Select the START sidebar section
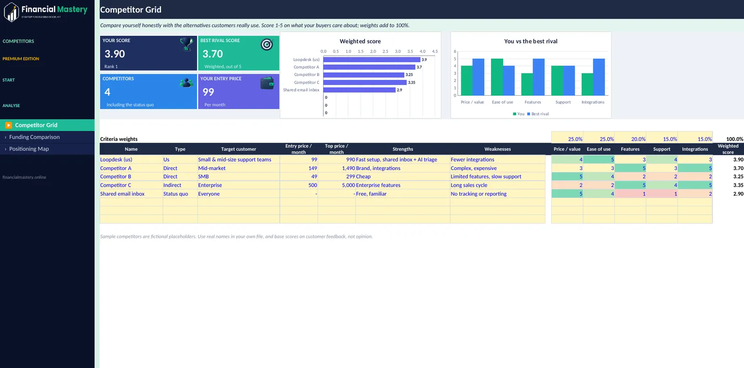 (8, 80)
